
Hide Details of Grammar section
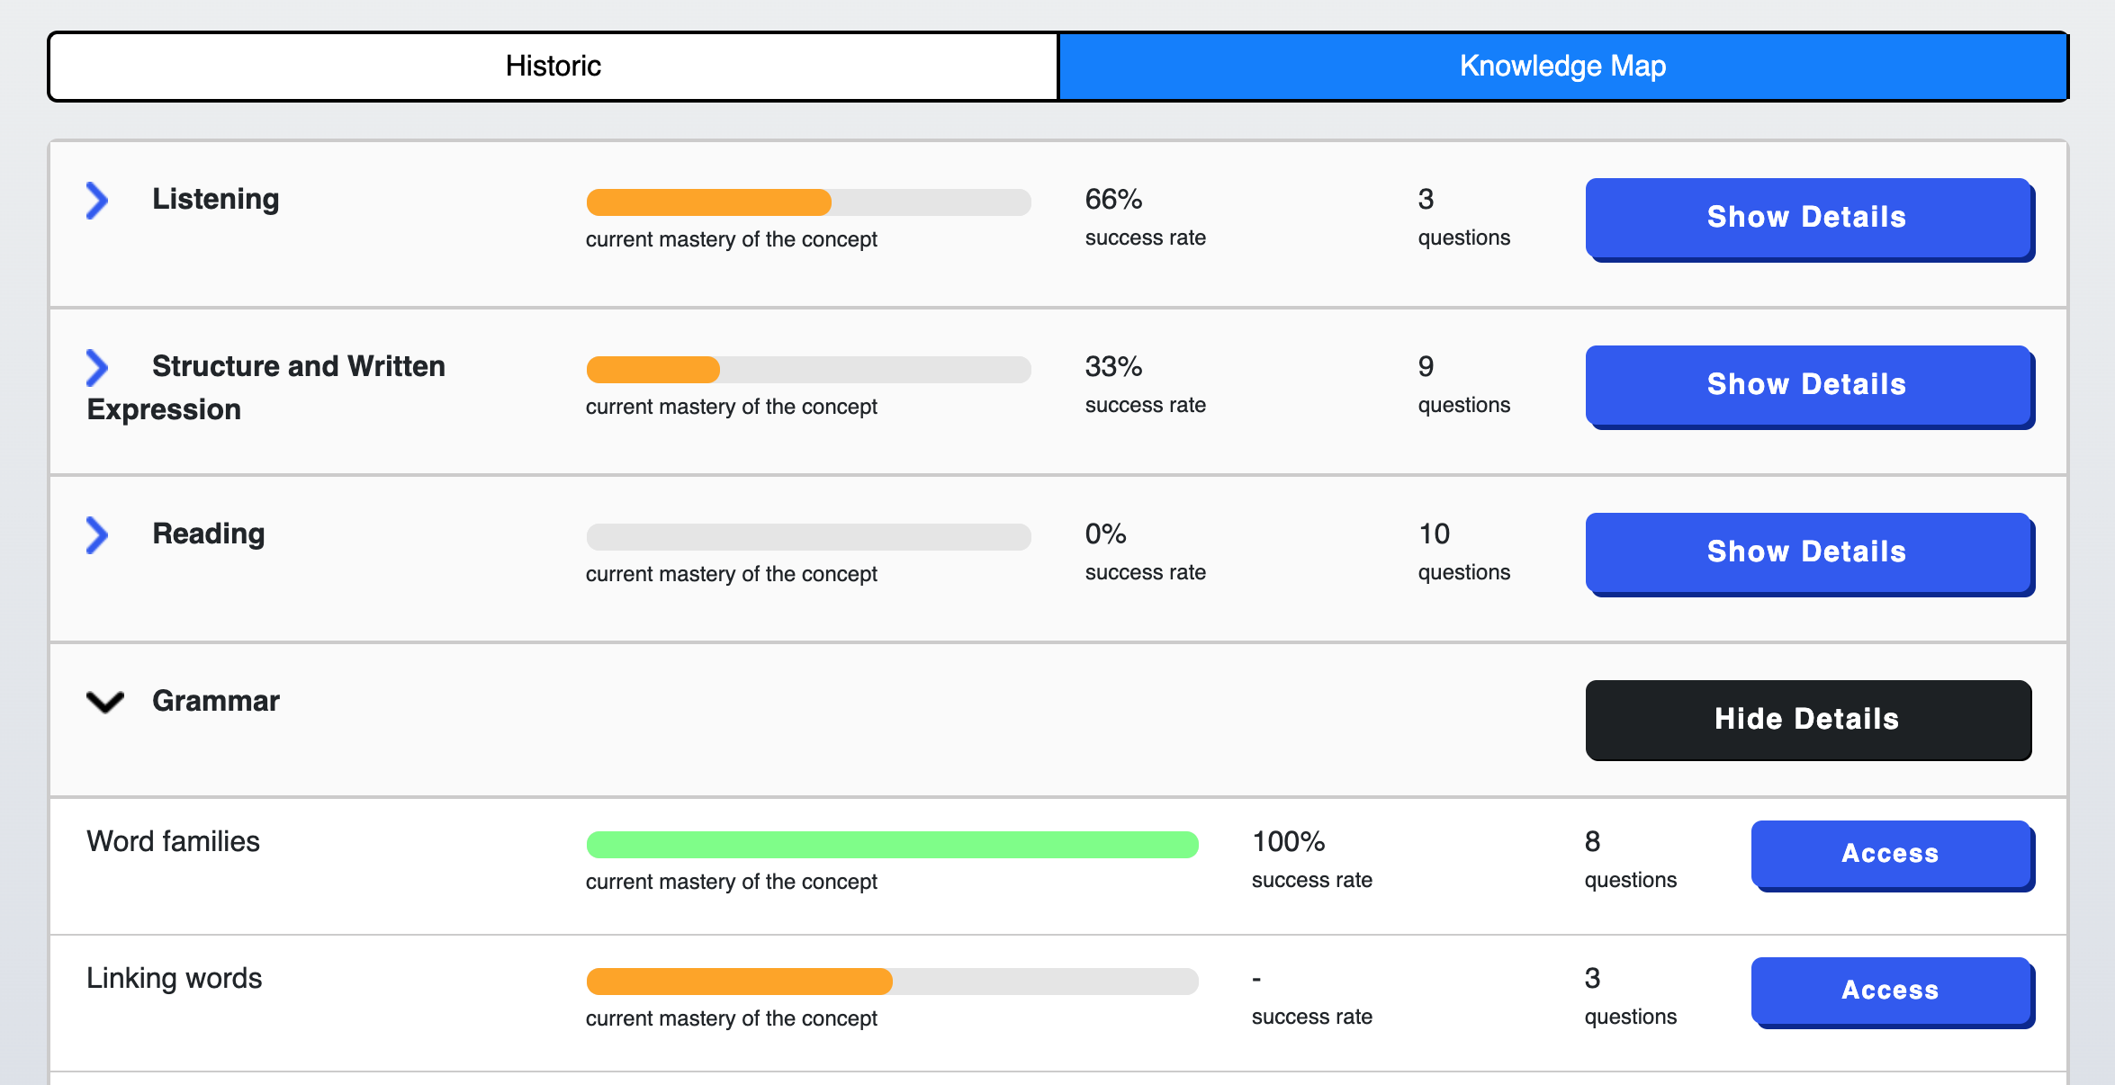1807,720
